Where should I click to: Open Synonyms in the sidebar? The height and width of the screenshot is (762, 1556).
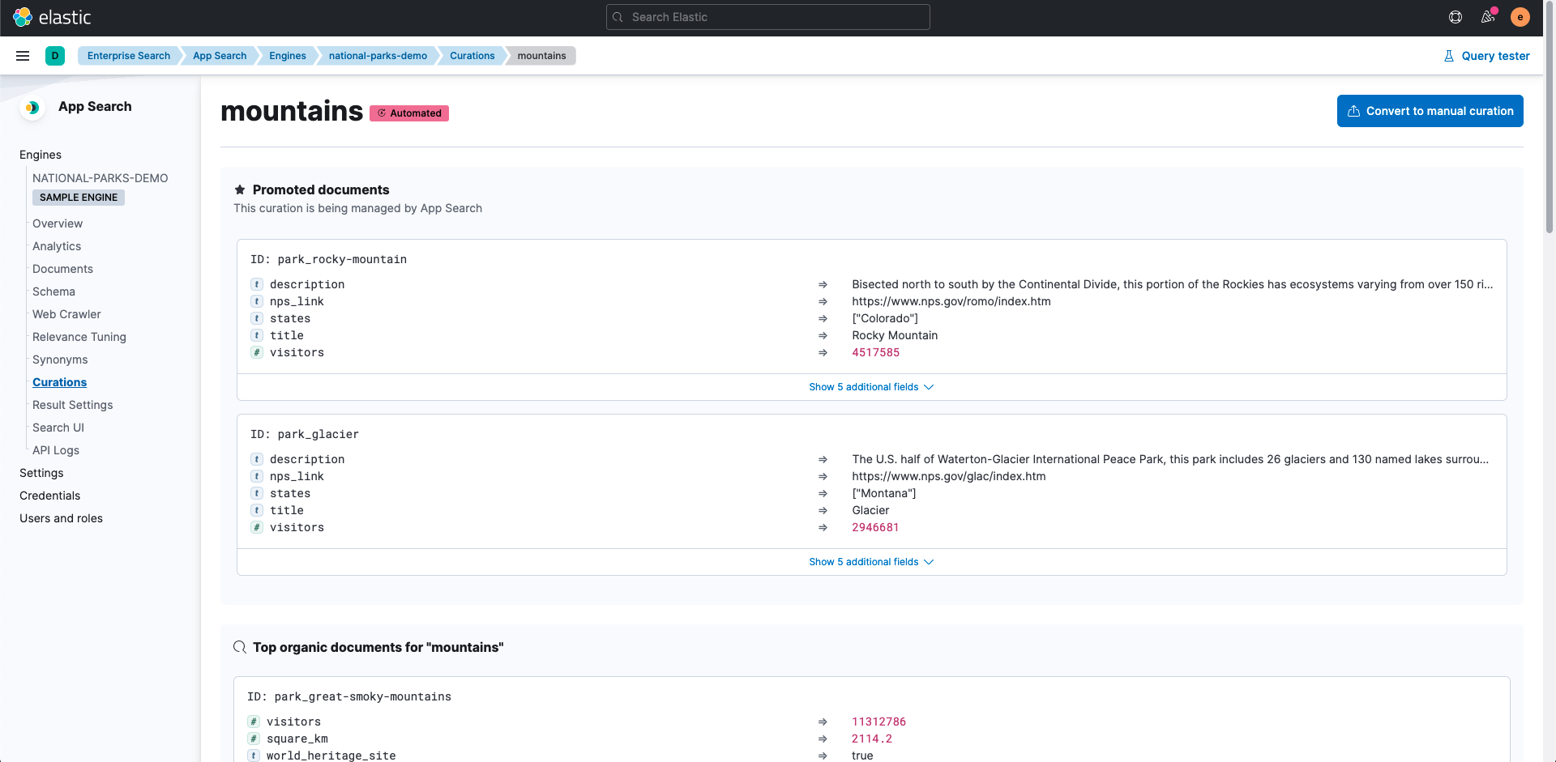pyautogui.click(x=60, y=360)
